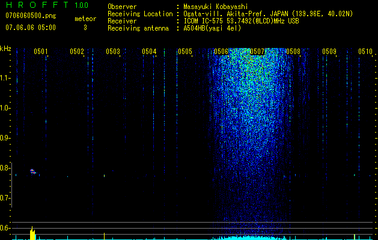Click the 1.0 kHz axis label
The width and height of the screenshot is (378, 240).
click(x=5, y=108)
